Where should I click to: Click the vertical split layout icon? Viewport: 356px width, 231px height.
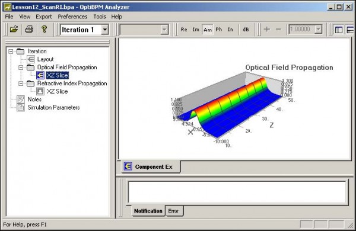click(339, 30)
